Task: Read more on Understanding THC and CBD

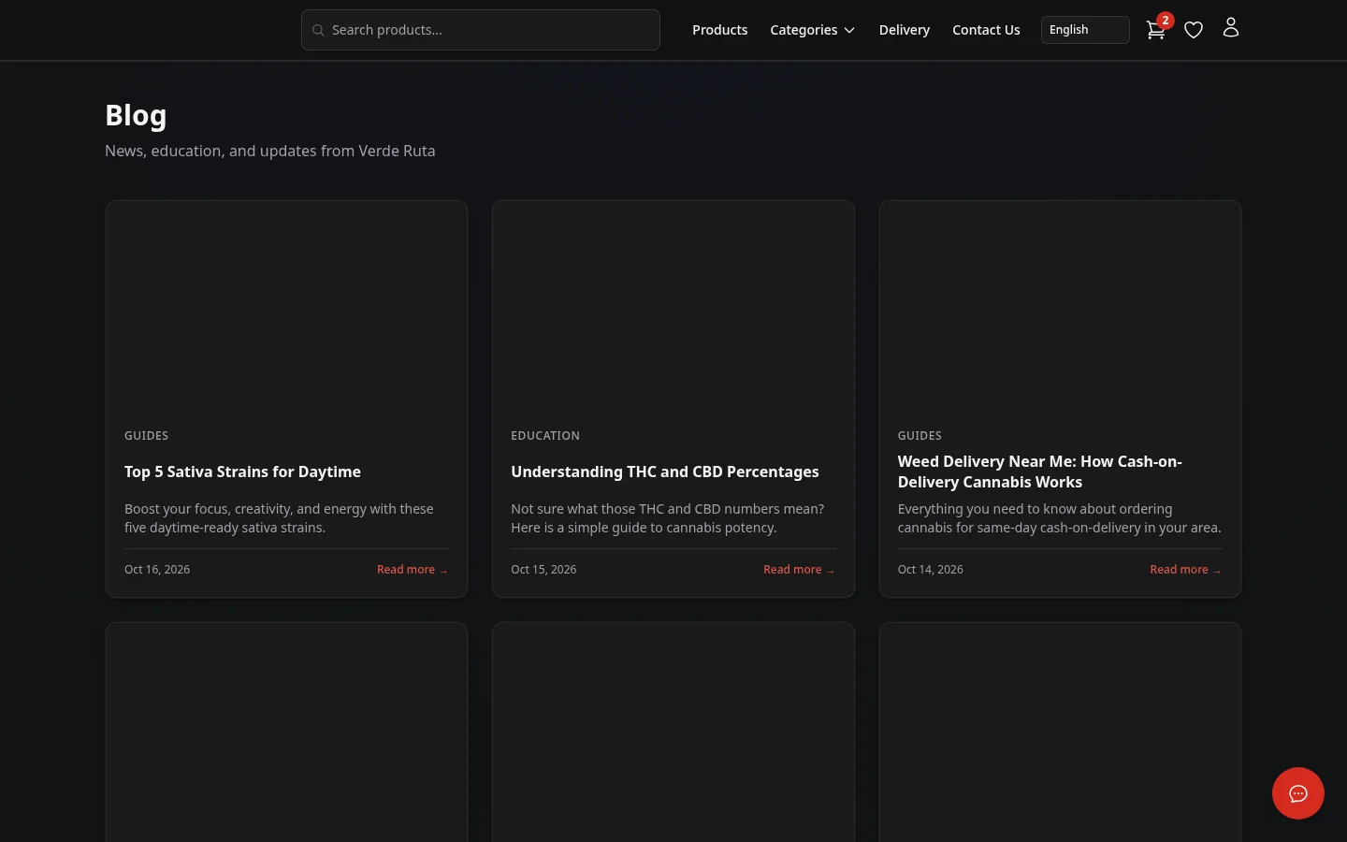Action: pos(799,569)
